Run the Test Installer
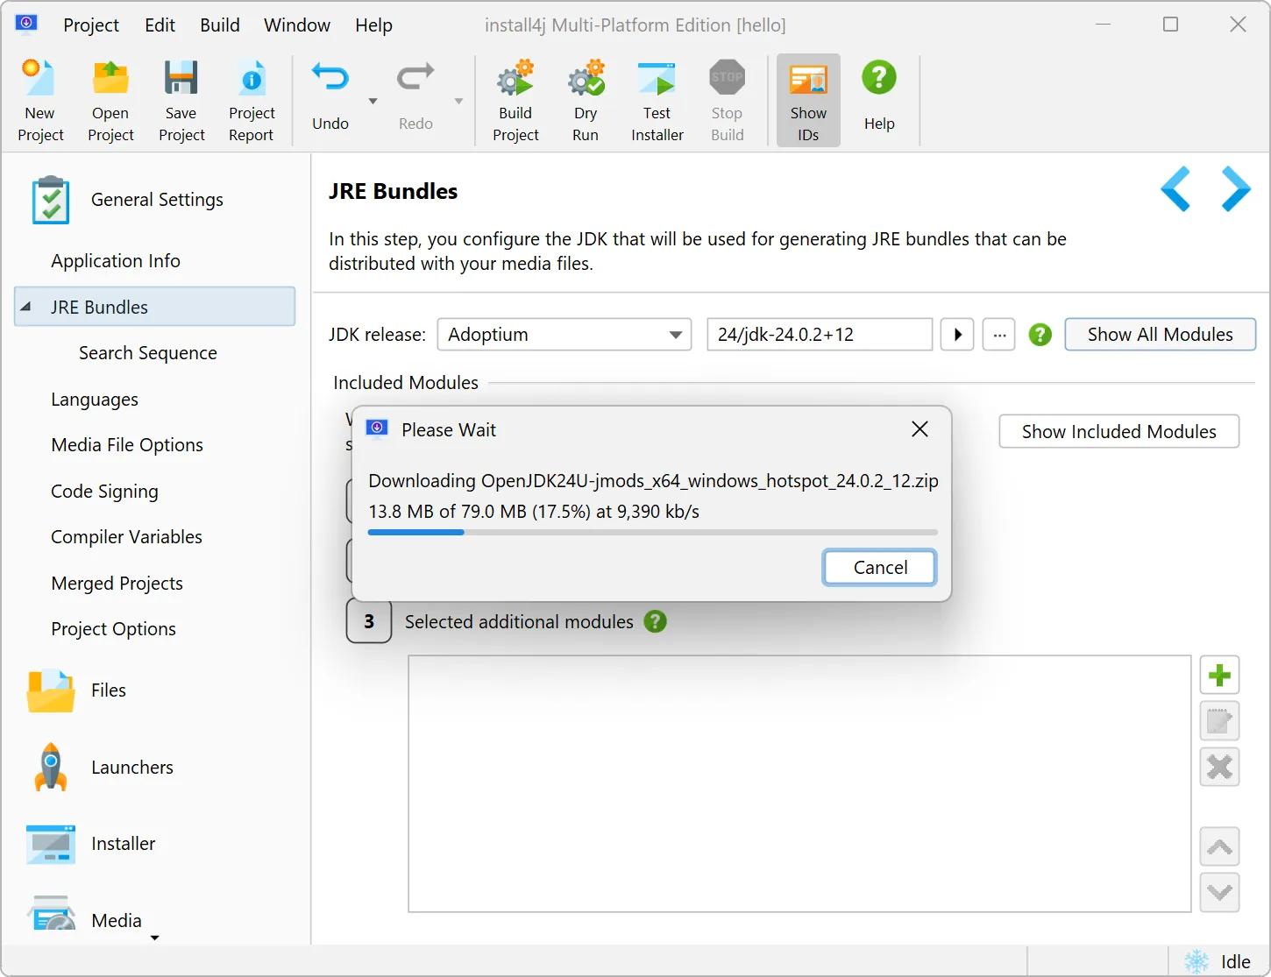The width and height of the screenshot is (1271, 977). point(657,79)
